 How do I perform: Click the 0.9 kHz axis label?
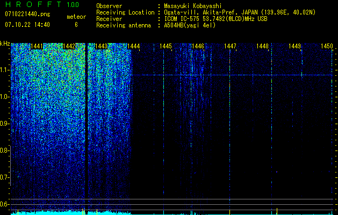[x=4, y=124]
